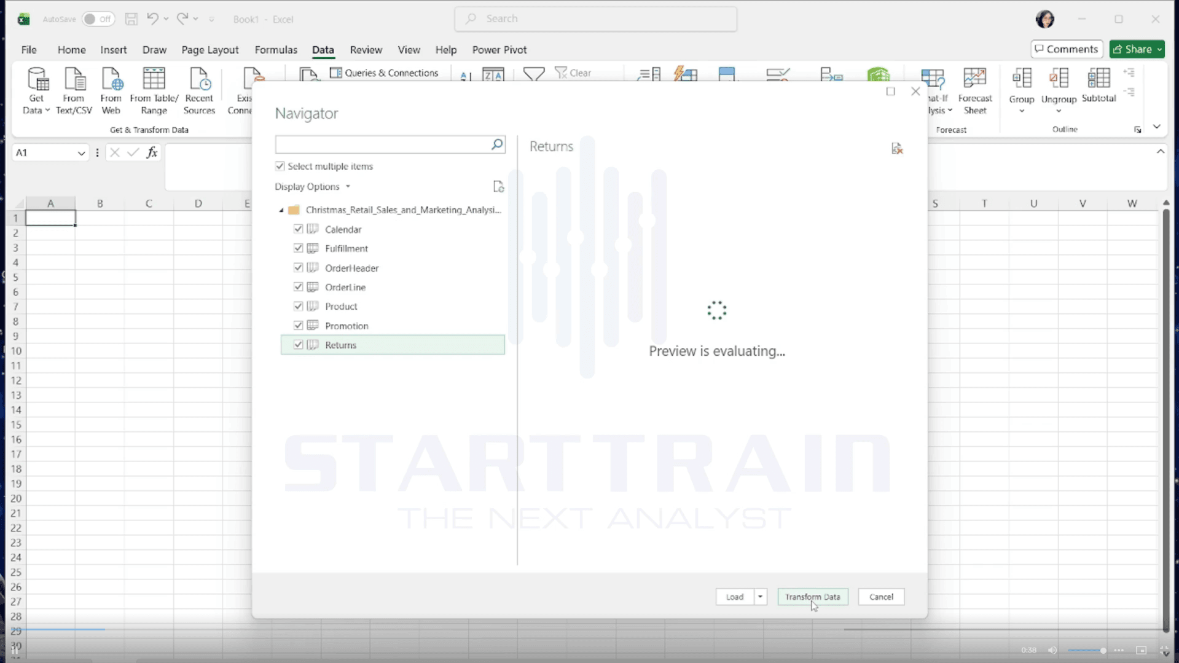Click the Cancel button in Navigator
The height and width of the screenshot is (663, 1179).
pos(881,597)
